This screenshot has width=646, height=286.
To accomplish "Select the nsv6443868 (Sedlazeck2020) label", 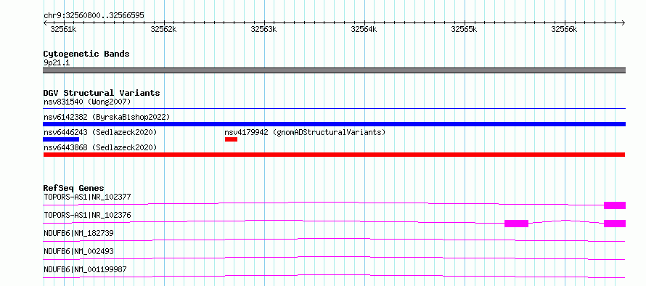I will [100, 147].
